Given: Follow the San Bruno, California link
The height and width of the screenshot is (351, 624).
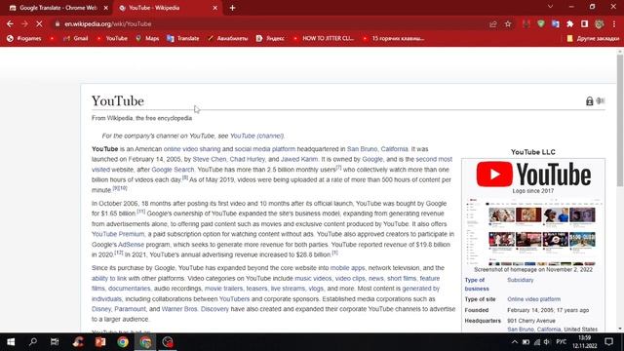Looking at the screenshot, I should (x=377, y=149).
